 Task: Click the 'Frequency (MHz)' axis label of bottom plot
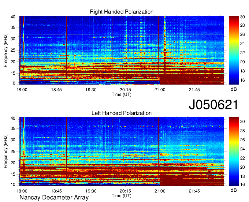(x=5, y=151)
